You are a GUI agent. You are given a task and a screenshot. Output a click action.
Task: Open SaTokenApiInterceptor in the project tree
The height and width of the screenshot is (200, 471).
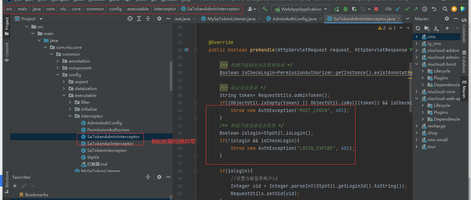[x=110, y=144]
